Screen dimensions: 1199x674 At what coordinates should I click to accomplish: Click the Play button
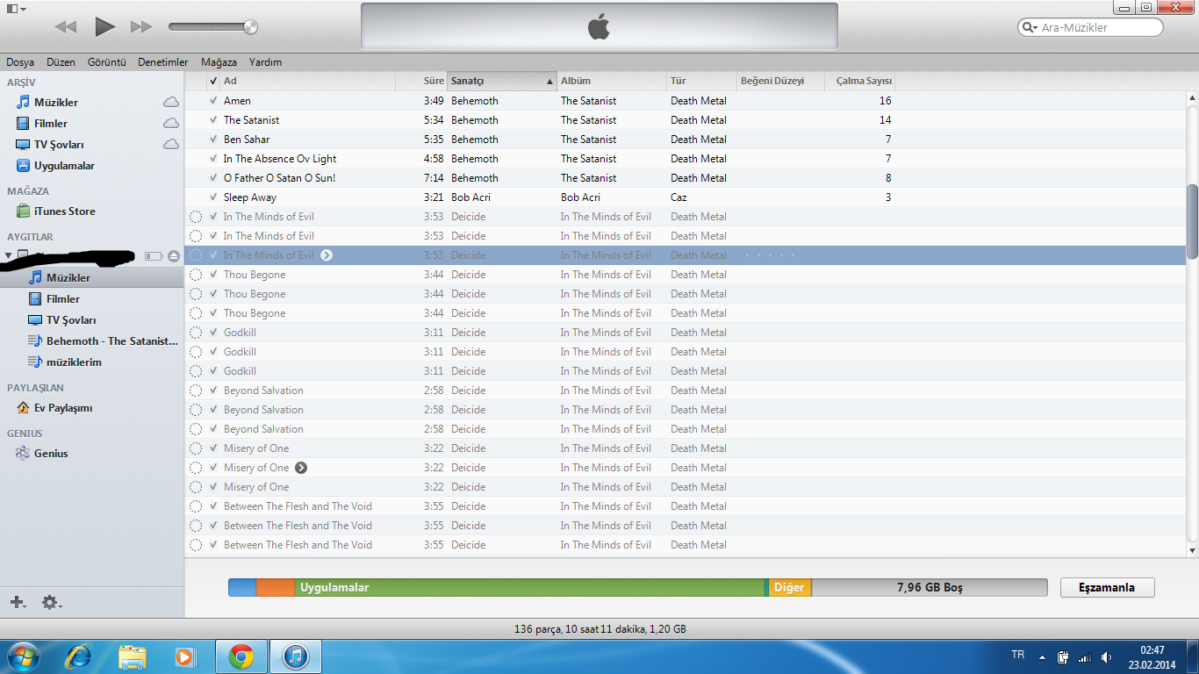point(104,26)
